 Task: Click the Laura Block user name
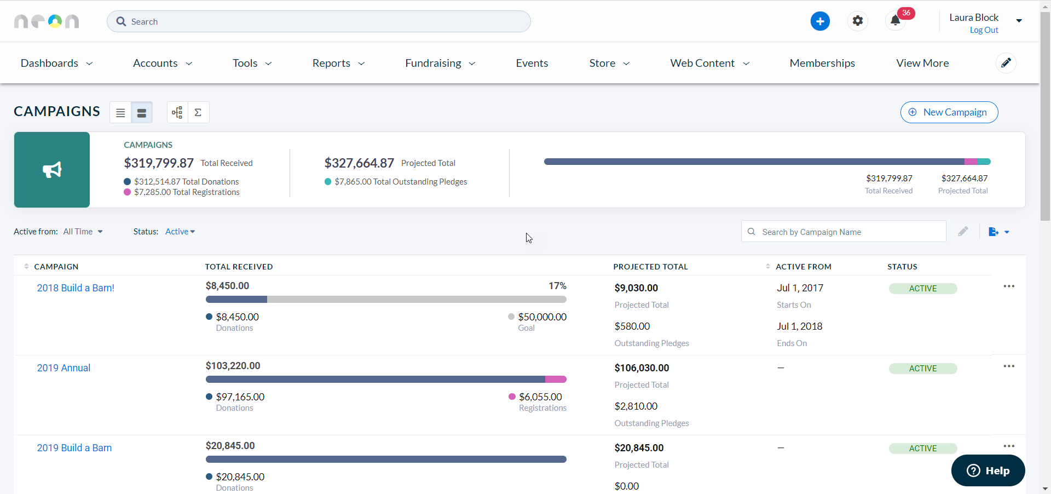point(974,18)
